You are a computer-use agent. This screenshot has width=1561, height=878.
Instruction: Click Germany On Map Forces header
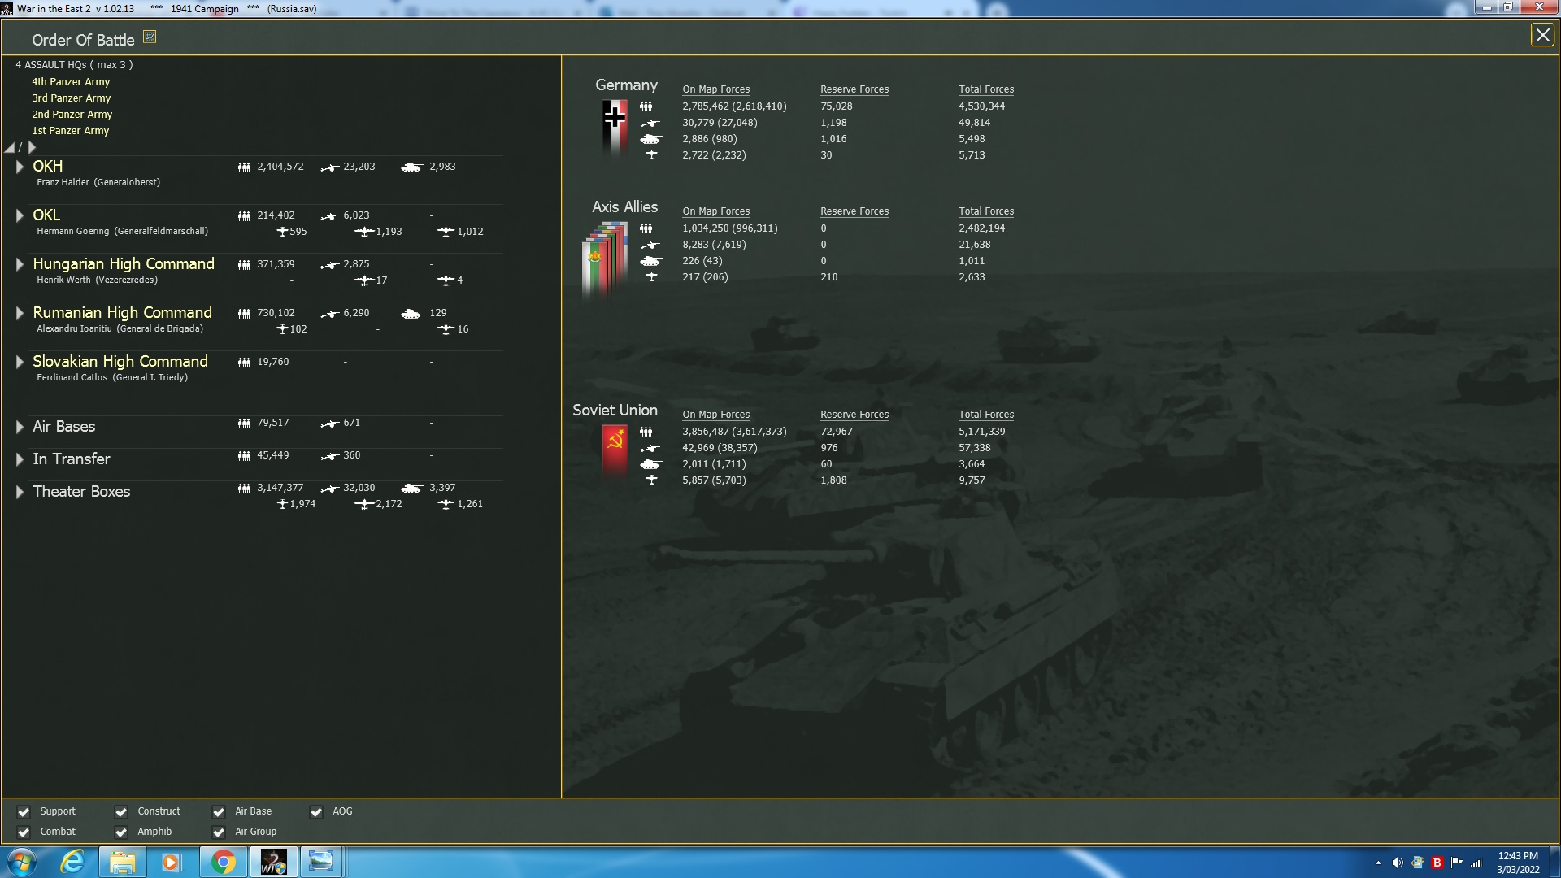pyautogui.click(x=715, y=89)
